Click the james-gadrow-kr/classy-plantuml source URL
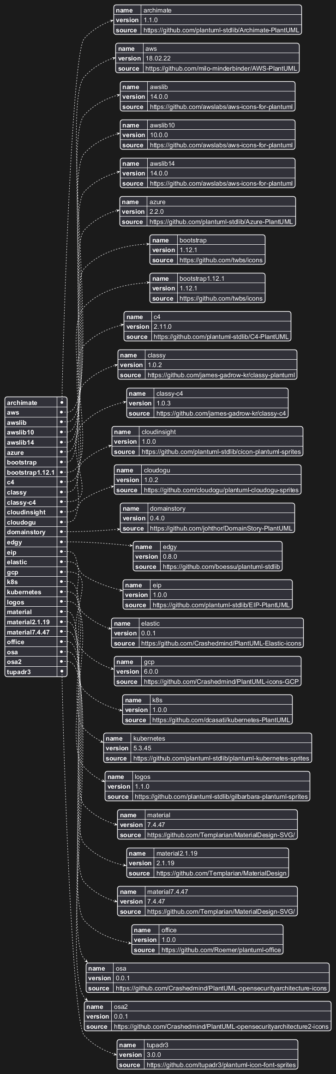Viewport: 336px width, 1074px height. pos(221,375)
